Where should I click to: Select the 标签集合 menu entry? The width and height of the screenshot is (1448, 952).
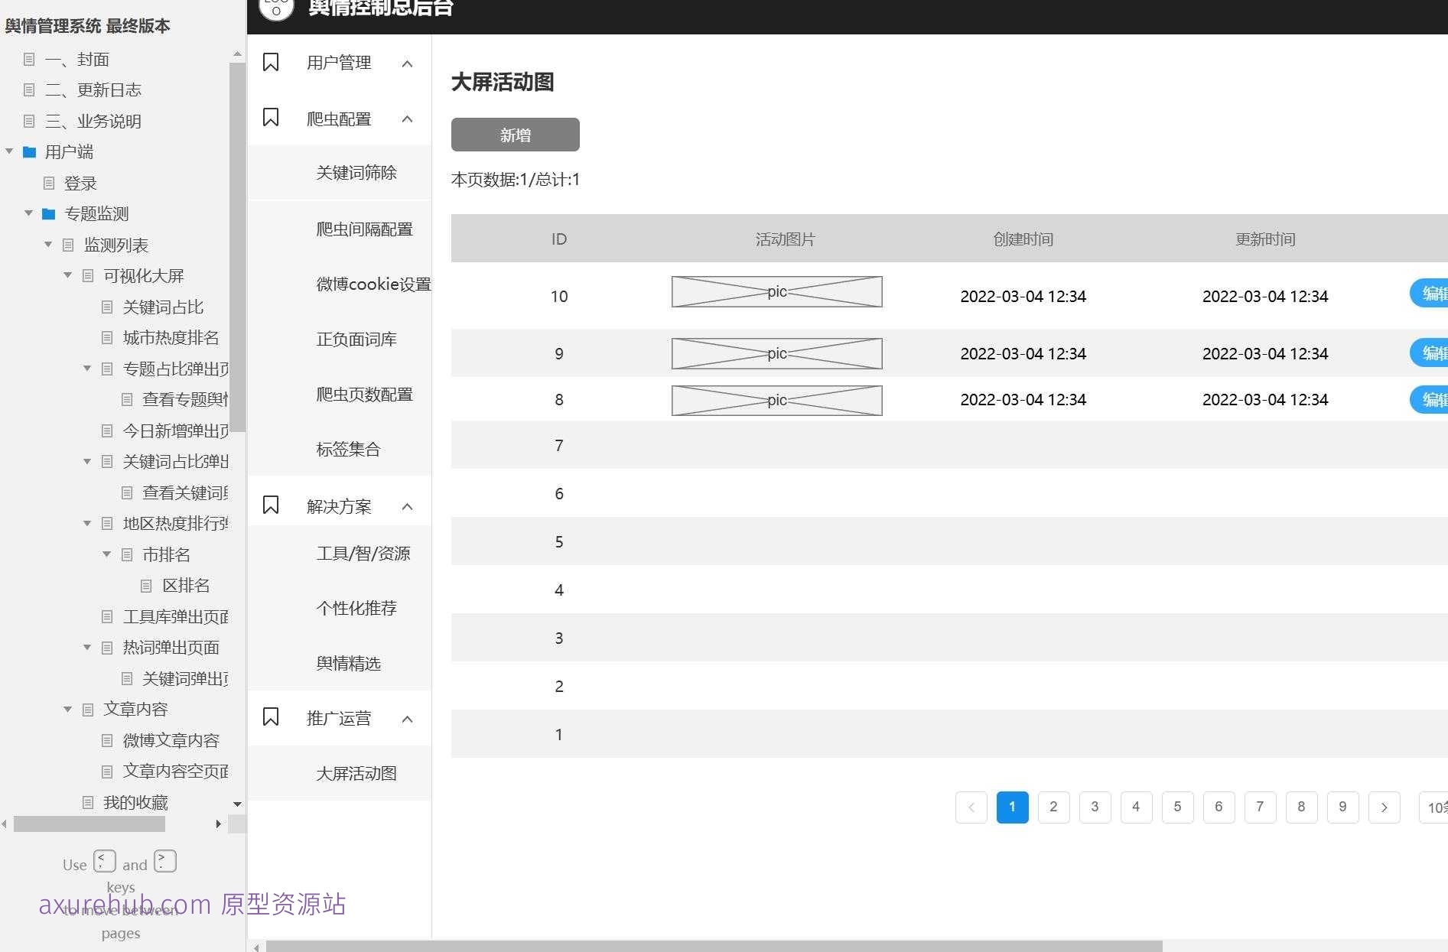[x=348, y=450]
